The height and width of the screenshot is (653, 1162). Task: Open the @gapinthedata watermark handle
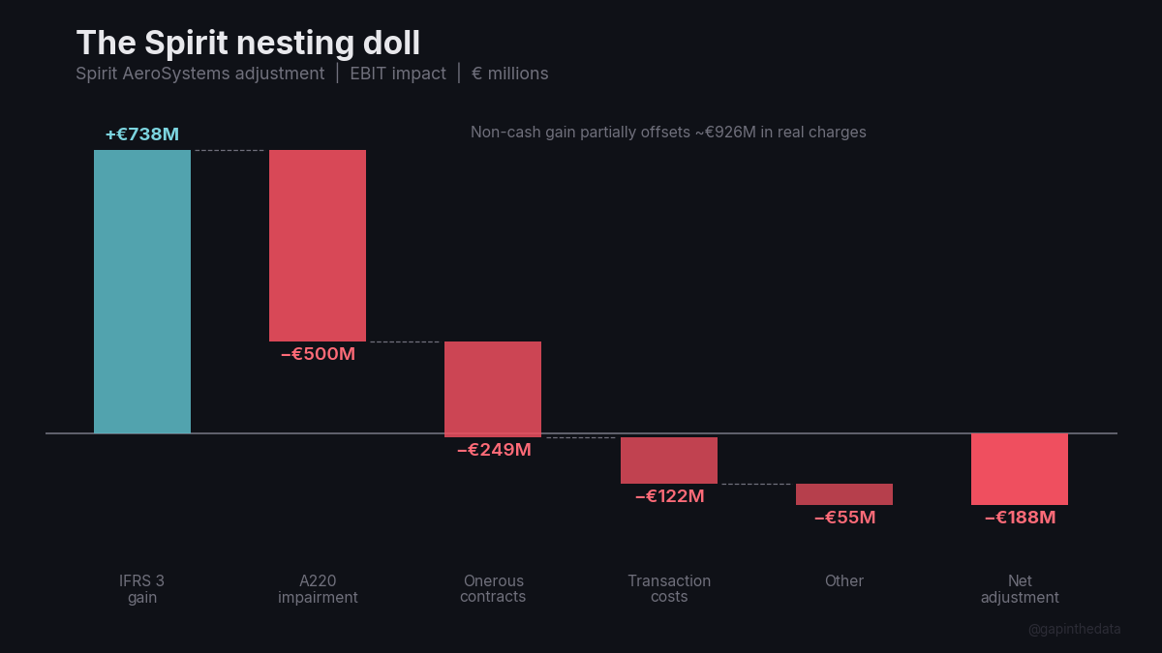(x=1074, y=629)
